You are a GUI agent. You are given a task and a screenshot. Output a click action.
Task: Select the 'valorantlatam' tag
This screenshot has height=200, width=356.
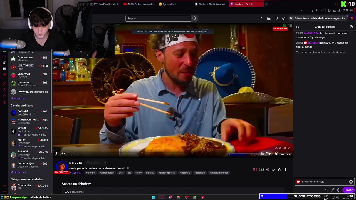[107, 173]
